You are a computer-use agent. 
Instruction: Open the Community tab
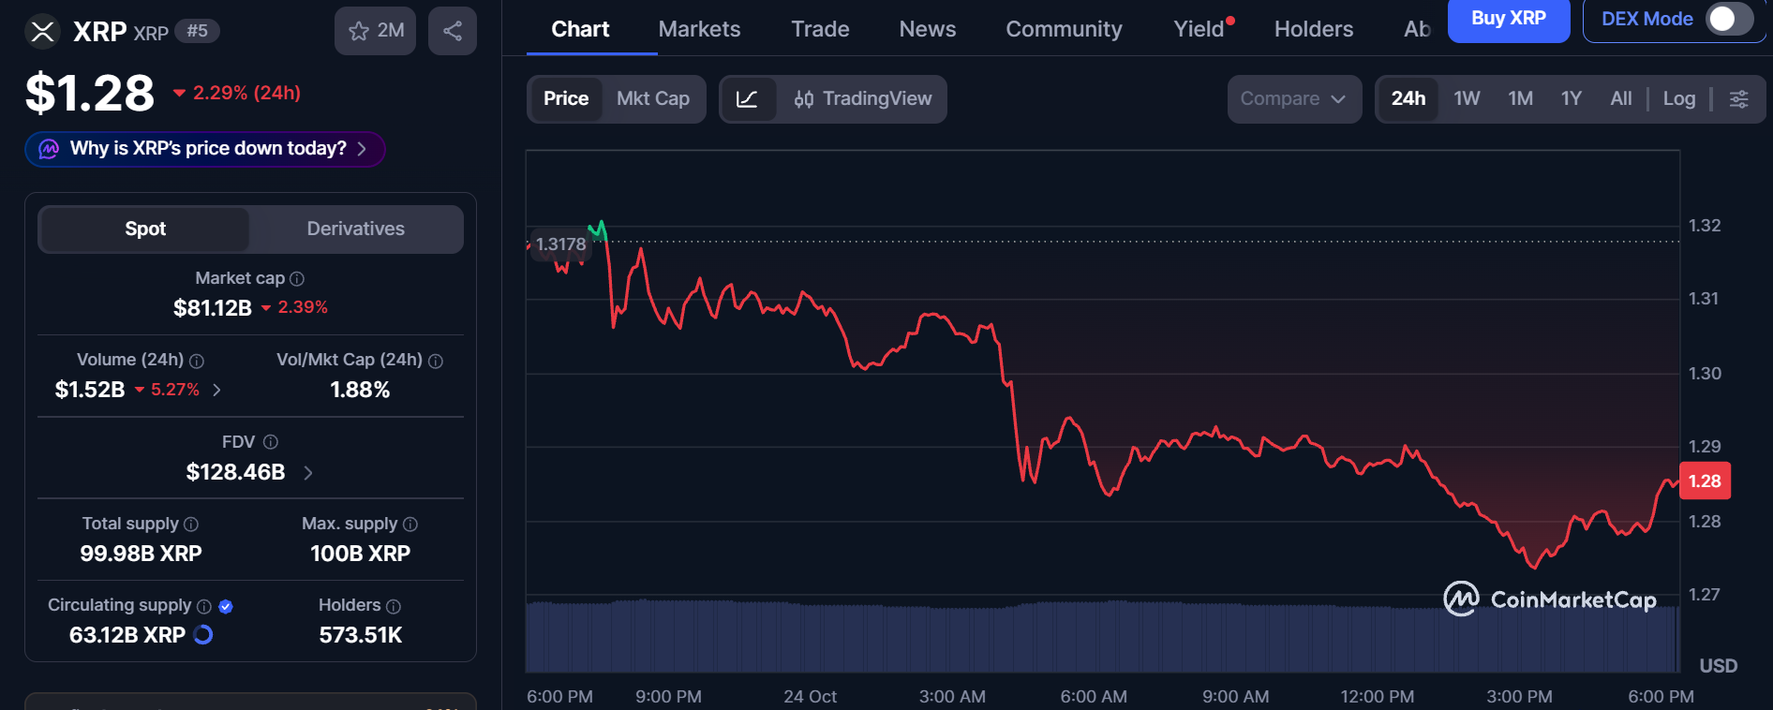pos(1064,29)
